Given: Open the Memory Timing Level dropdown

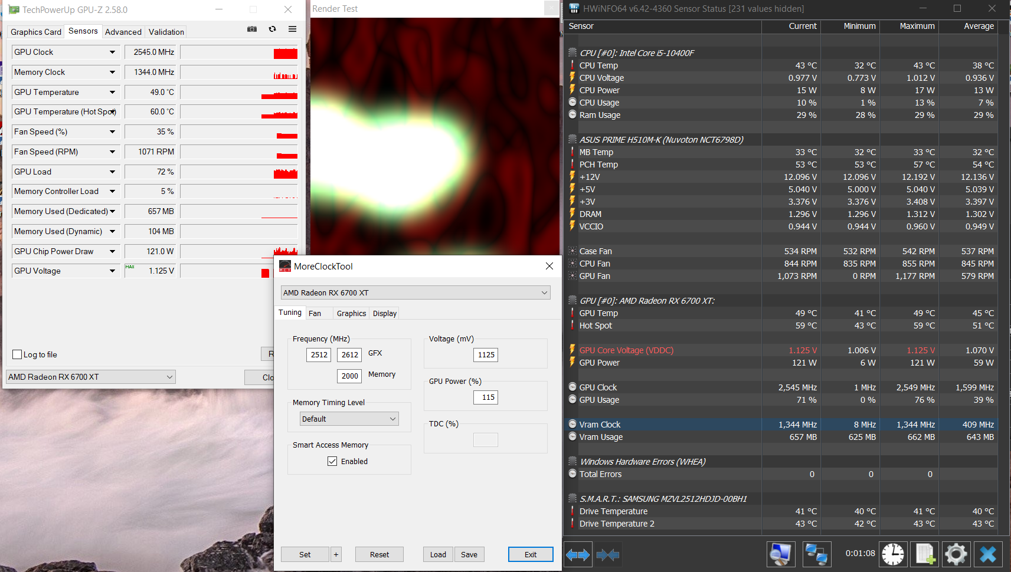Looking at the screenshot, I should tap(349, 419).
